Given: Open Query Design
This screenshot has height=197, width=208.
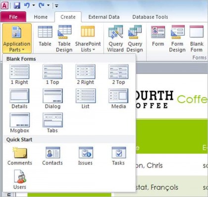Looking at the screenshot, I should (x=135, y=38).
